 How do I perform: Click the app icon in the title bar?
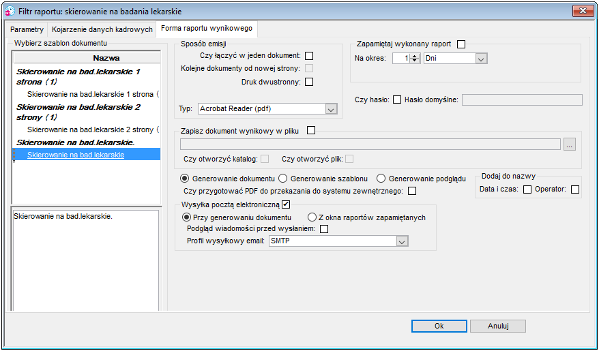click(10, 11)
